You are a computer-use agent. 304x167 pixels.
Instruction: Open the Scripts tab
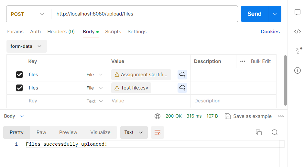click(x=113, y=32)
